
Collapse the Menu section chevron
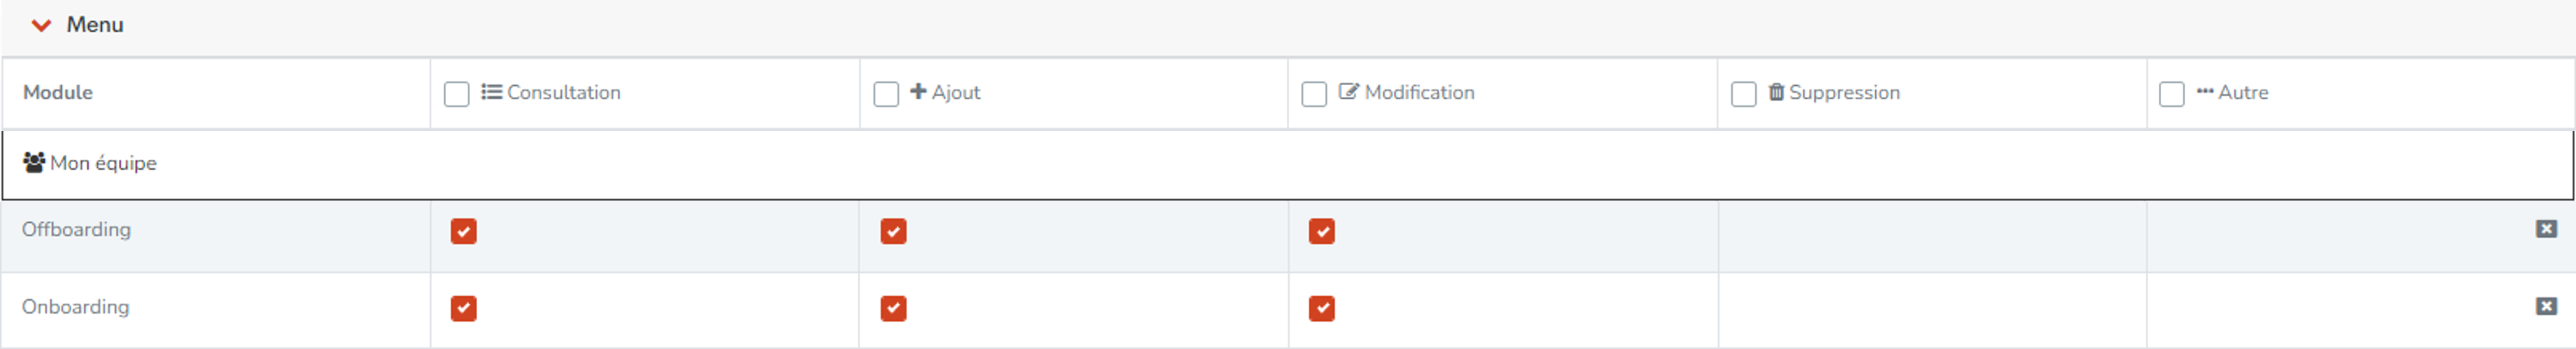coord(41,25)
